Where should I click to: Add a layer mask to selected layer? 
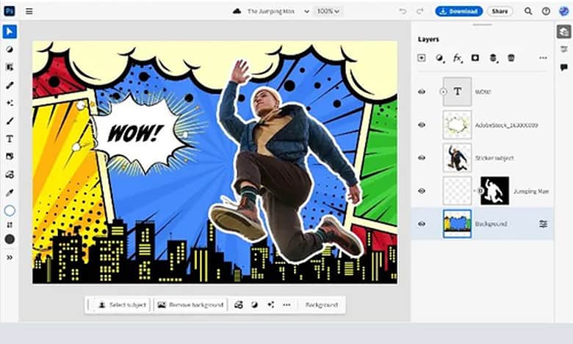click(475, 58)
